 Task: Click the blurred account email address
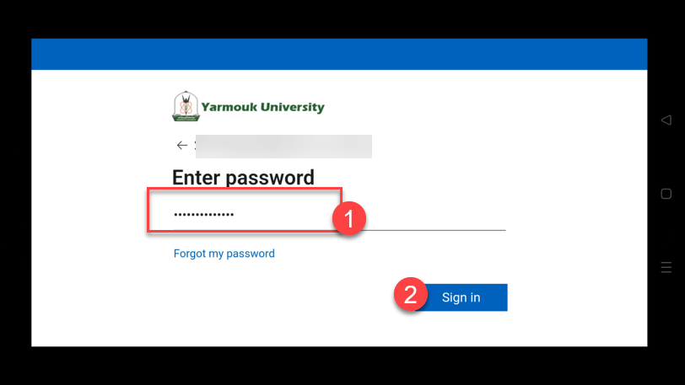(283, 147)
